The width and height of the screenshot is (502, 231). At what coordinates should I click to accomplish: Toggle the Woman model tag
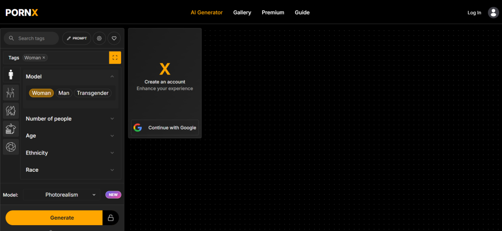click(41, 93)
